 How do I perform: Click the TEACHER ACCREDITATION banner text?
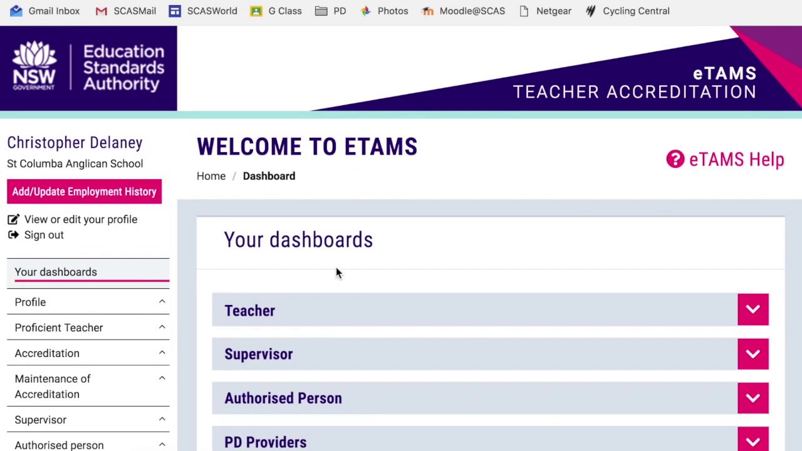coord(634,92)
